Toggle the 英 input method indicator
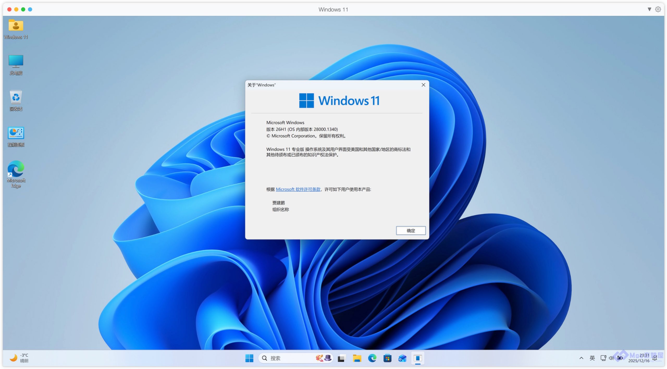667x369 pixels. (x=592, y=358)
